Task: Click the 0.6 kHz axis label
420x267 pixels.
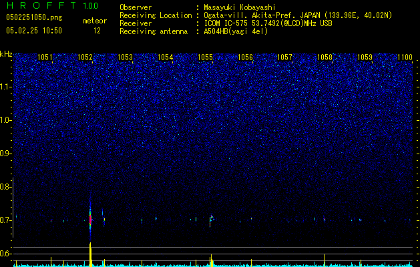Action: pyautogui.click(x=5, y=254)
